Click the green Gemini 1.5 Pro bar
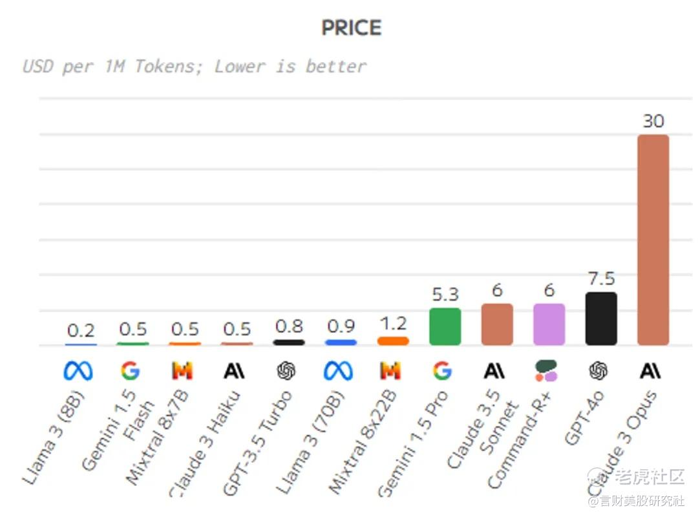This screenshot has height=517, width=698. coord(445,326)
